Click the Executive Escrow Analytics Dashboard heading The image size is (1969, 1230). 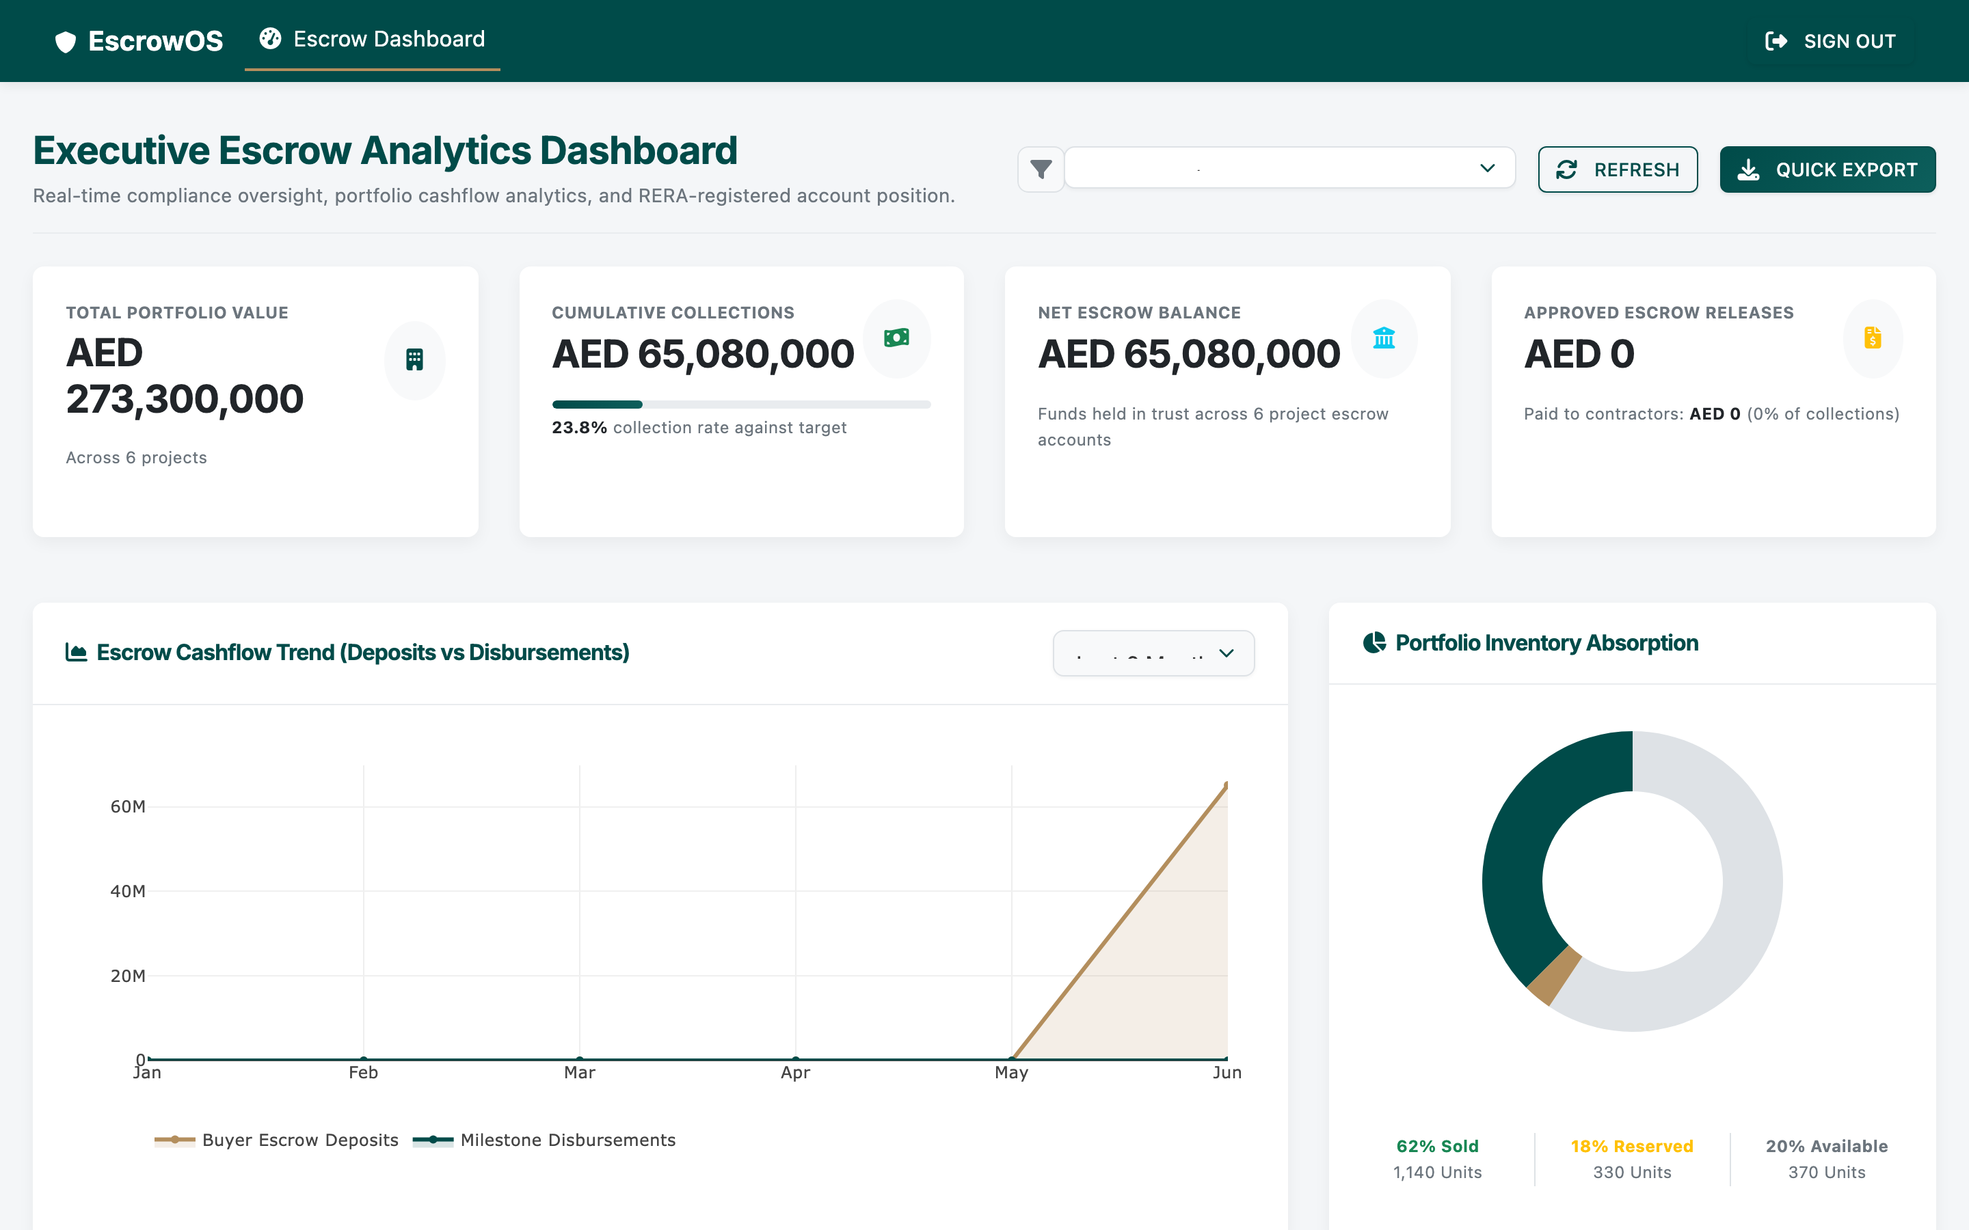385,150
